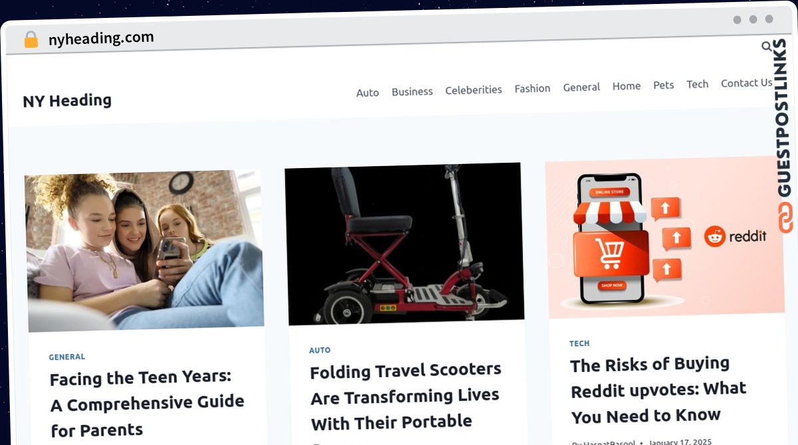Open the Business menu item
The width and height of the screenshot is (798, 445).
tap(412, 91)
